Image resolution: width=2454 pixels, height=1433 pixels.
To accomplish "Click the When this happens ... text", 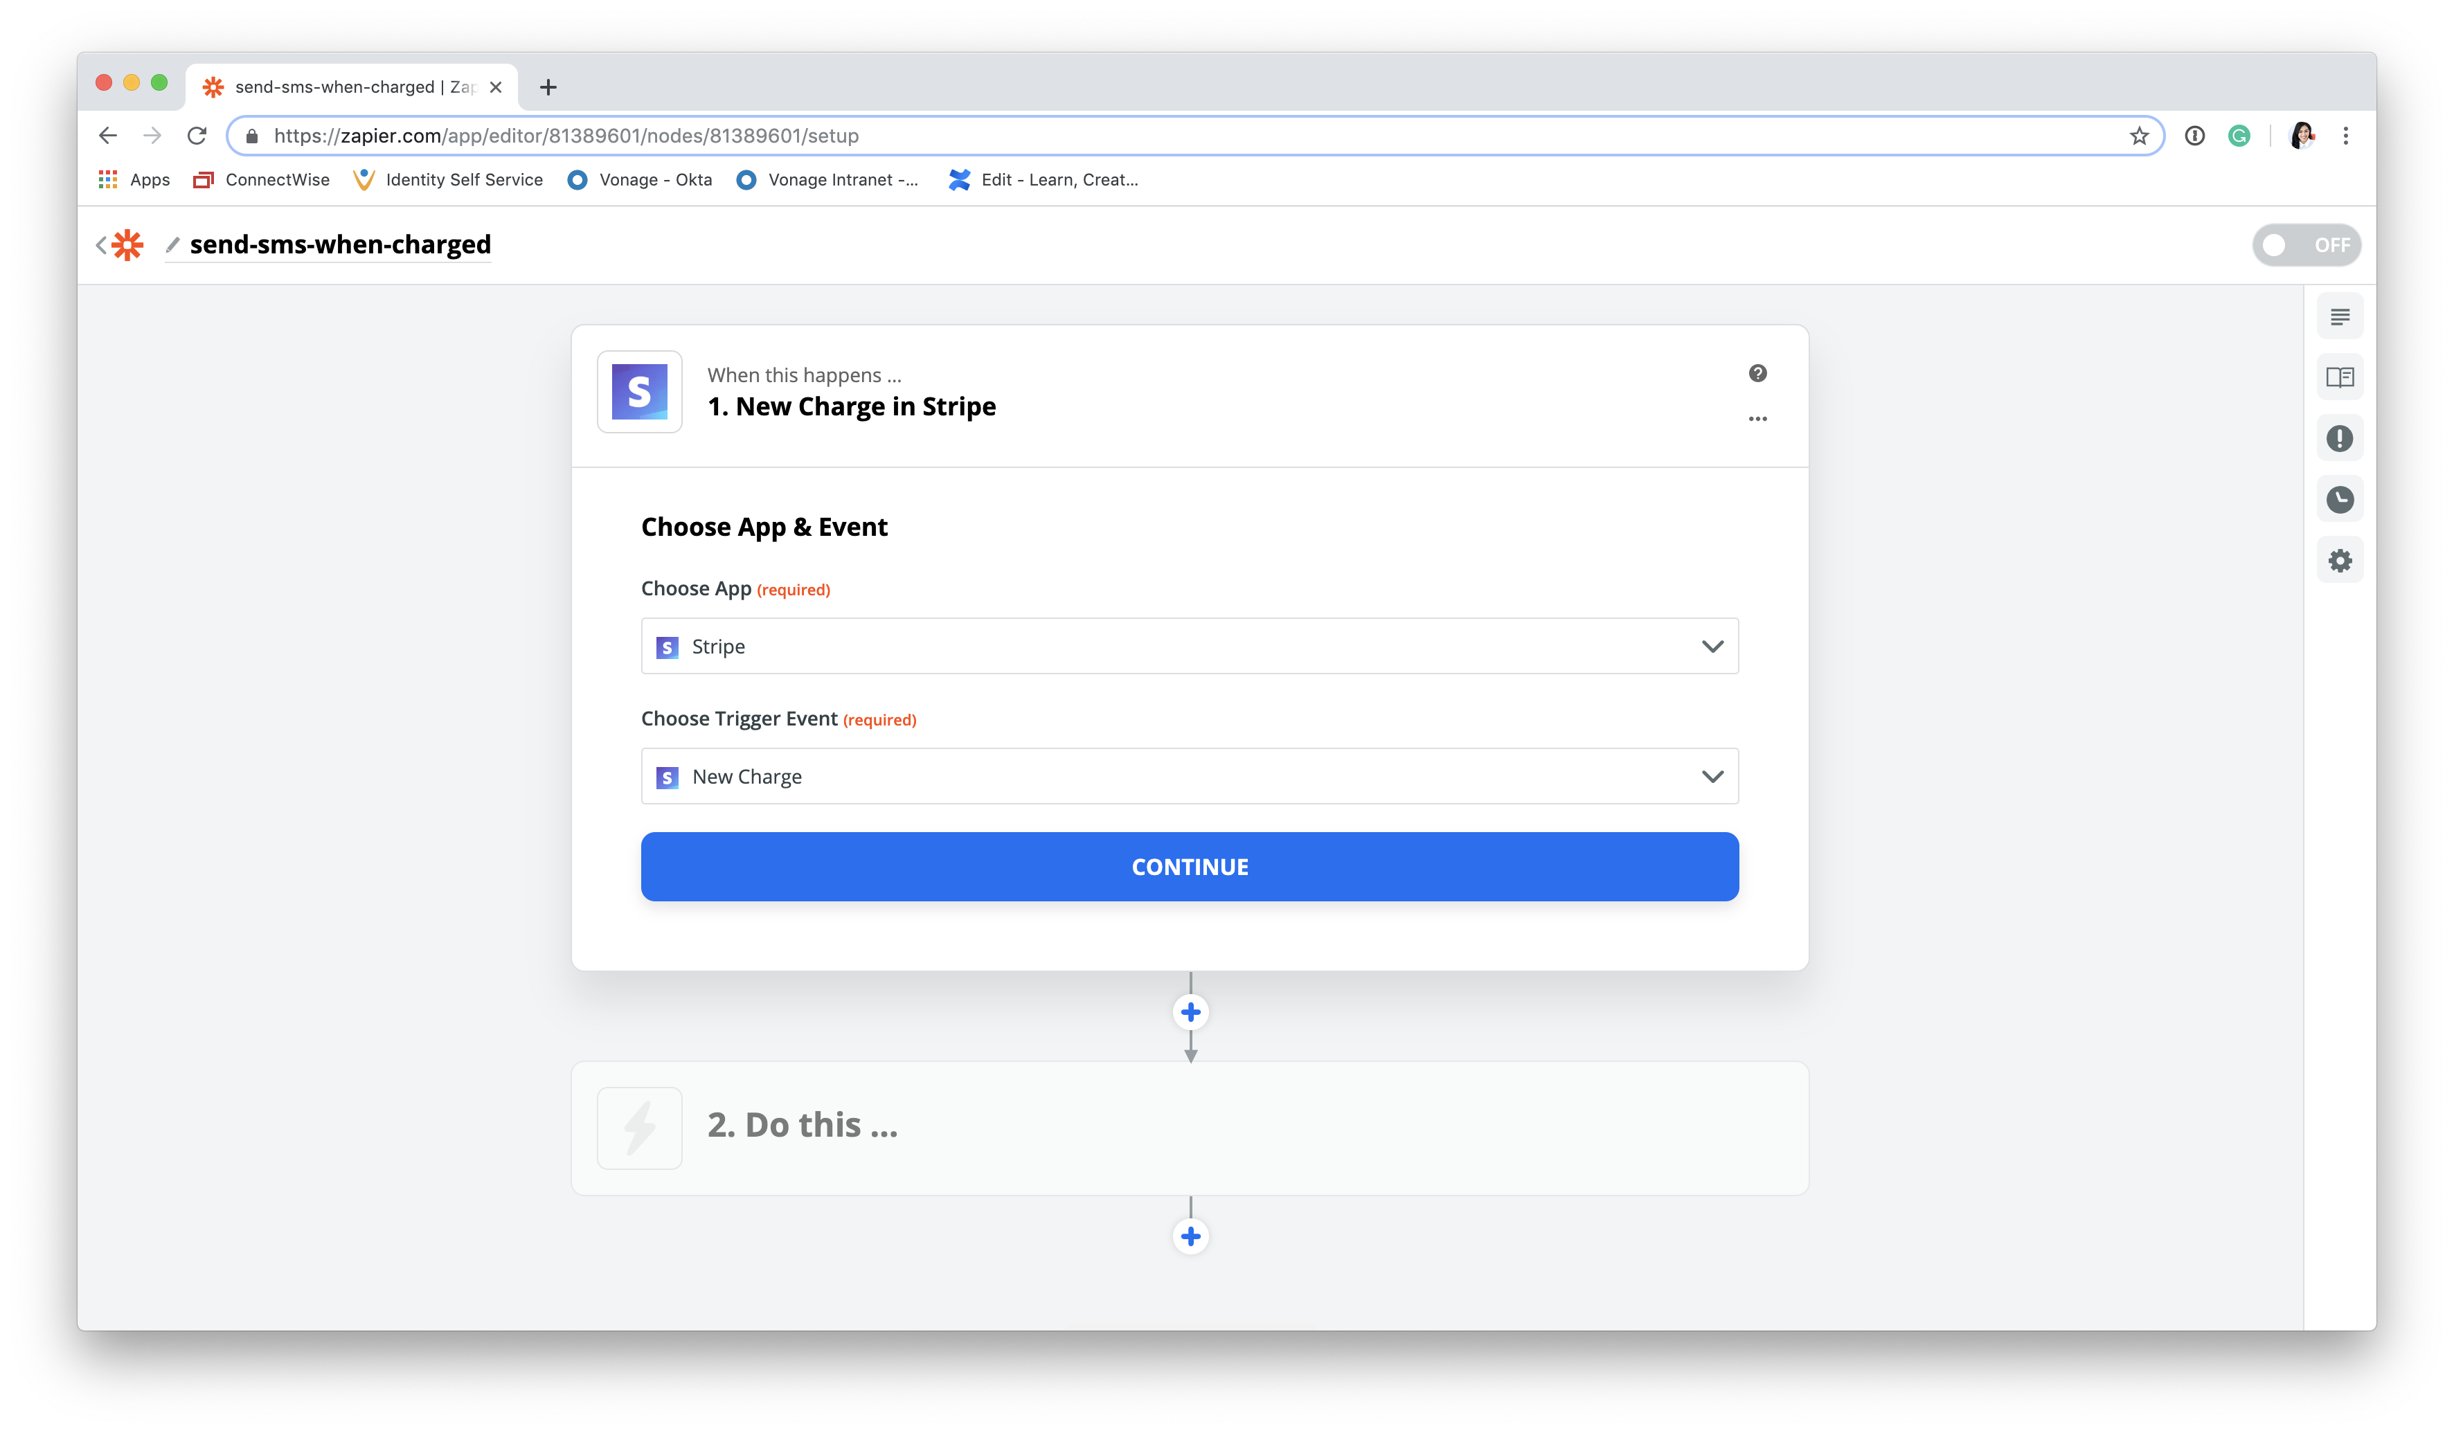I will click(803, 376).
